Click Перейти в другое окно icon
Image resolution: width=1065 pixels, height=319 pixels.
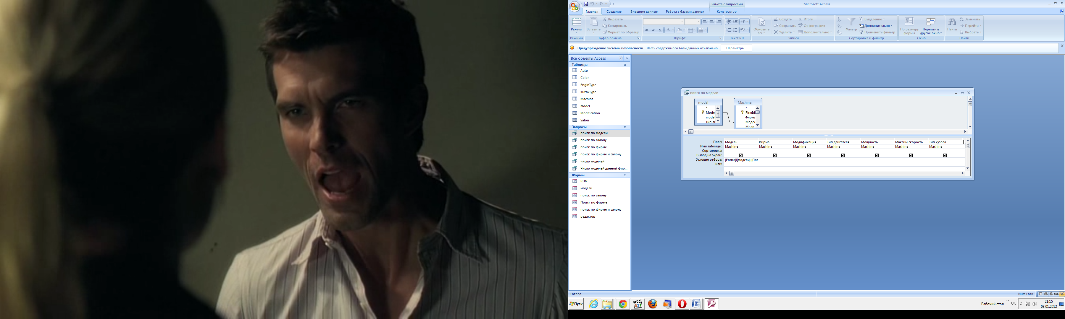tap(931, 22)
